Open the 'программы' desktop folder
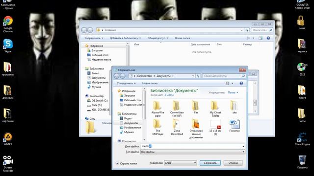314x176 pixels. 8,69
